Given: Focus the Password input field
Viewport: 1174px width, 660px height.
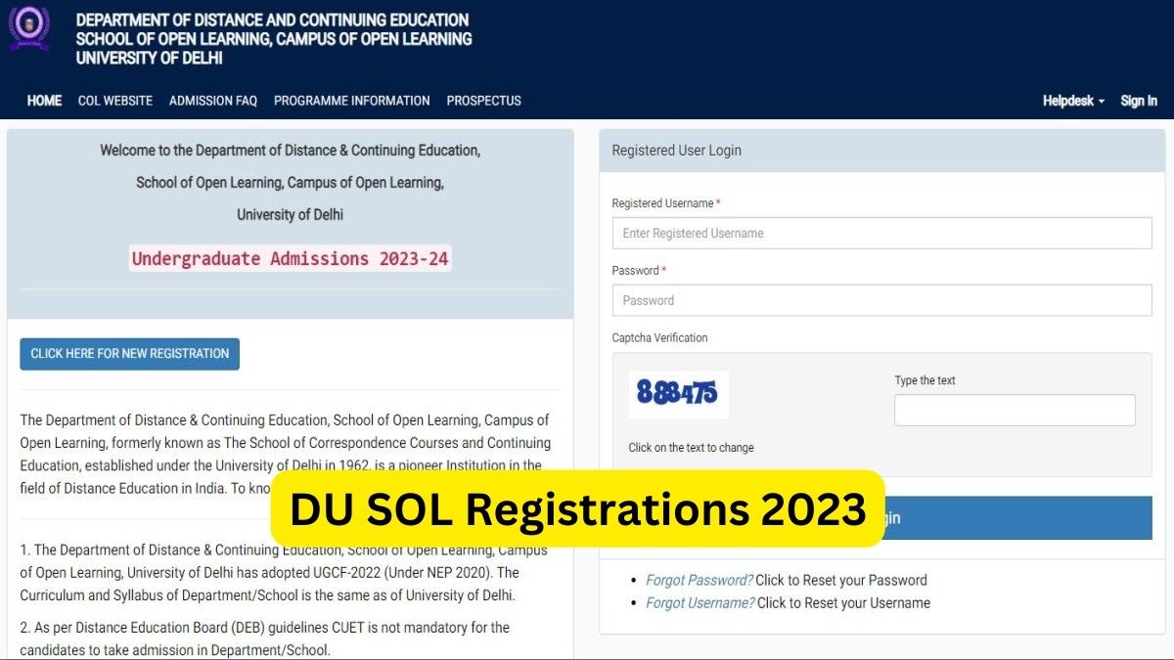Looking at the screenshot, I should click(x=882, y=300).
